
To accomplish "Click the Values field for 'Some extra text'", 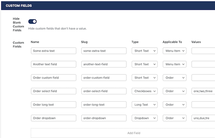I will pos(203,51).
